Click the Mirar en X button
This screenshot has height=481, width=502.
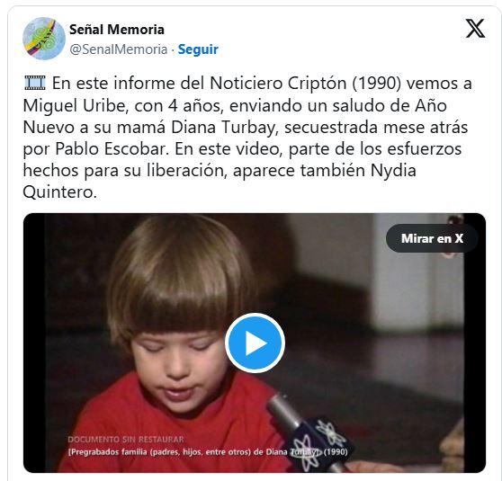tap(432, 238)
